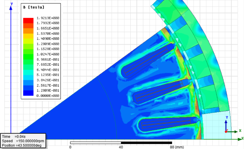Viewport: 244px width, 149px height.
Task: Click the orange legend swatch near 1.6651E+000
Action: tap(28, 31)
